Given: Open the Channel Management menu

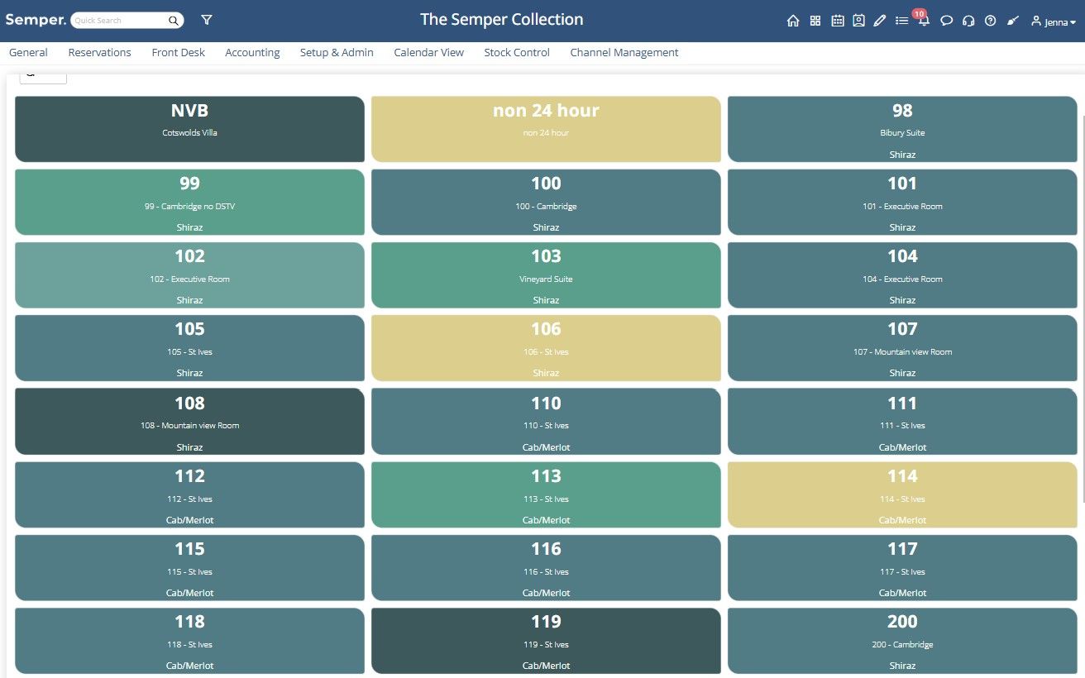Looking at the screenshot, I should pyautogui.click(x=624, y=52).
